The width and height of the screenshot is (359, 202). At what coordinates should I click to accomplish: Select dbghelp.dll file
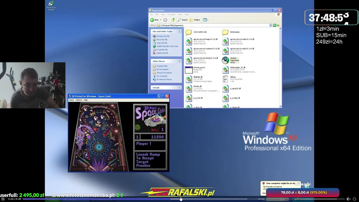tap(199, 79)
